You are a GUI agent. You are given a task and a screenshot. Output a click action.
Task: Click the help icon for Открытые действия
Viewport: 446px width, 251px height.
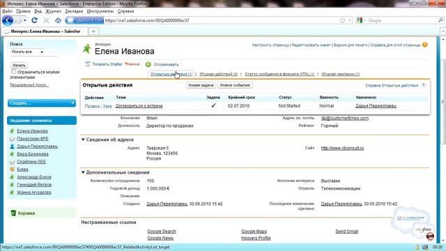(423, 85)
